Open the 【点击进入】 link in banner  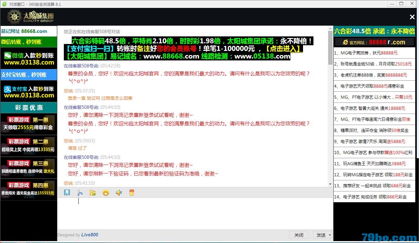point(283,49)
